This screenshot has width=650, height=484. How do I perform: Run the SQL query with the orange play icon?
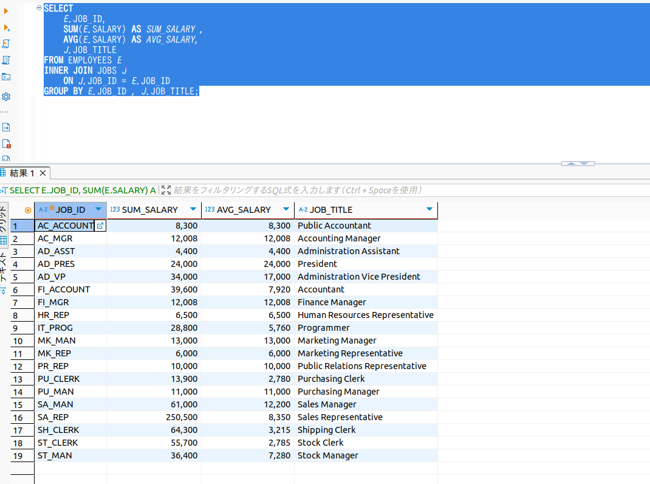pyautogui.click(x=6, y=11)
